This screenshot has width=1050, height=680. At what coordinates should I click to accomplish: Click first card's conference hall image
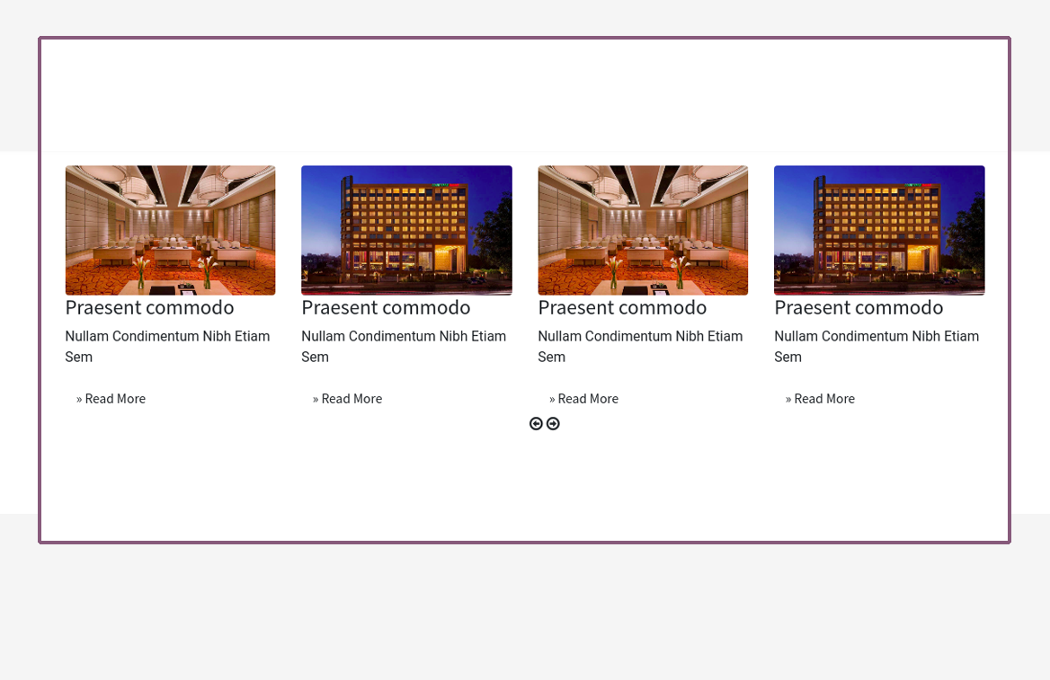[x=170, y=230]
